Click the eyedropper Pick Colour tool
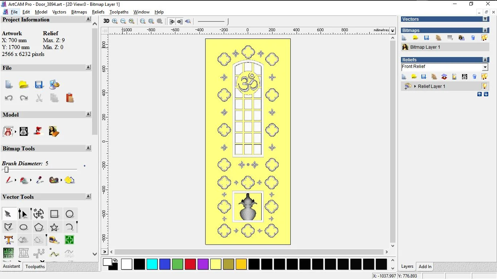Image resolution: width=497 pixels, height=279 pixels. (x=40, y=180)
